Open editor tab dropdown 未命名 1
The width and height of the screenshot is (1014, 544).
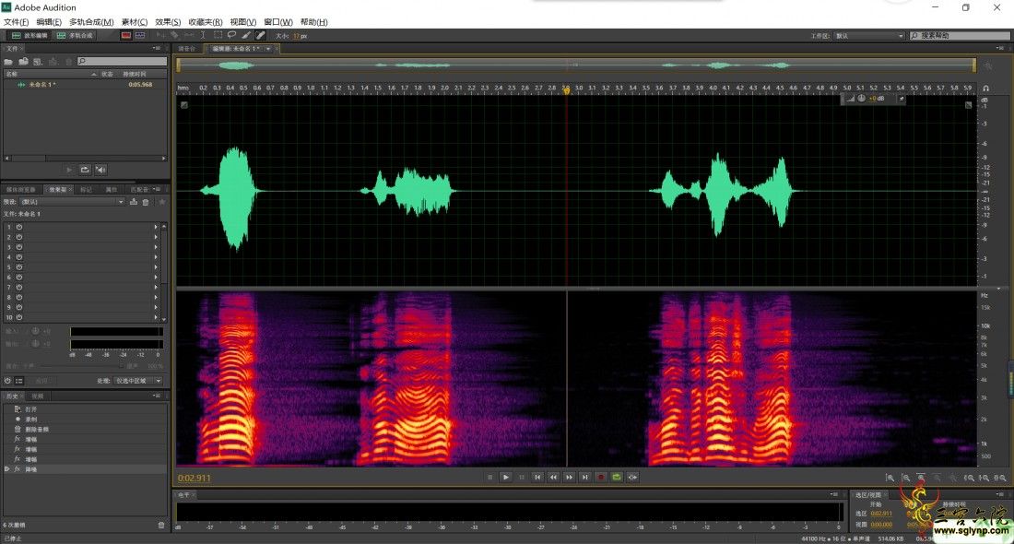coord(268,49)
